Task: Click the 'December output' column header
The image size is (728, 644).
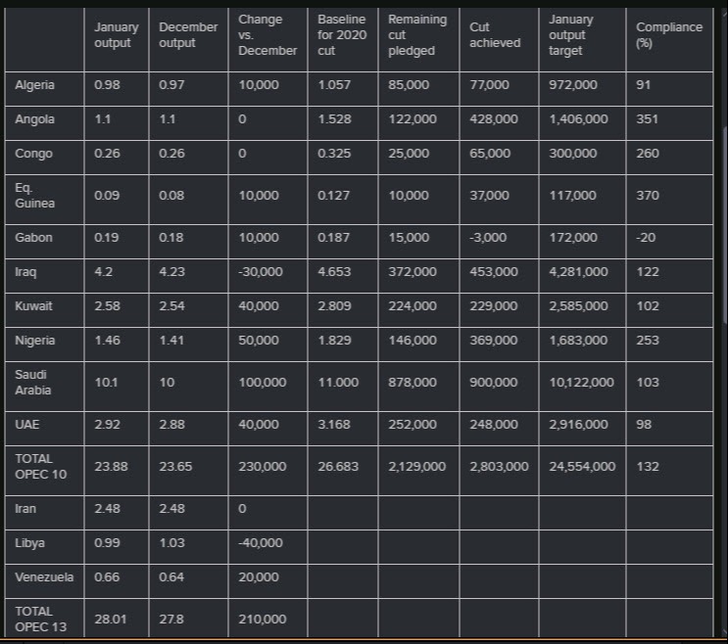Action: (188, 35)
